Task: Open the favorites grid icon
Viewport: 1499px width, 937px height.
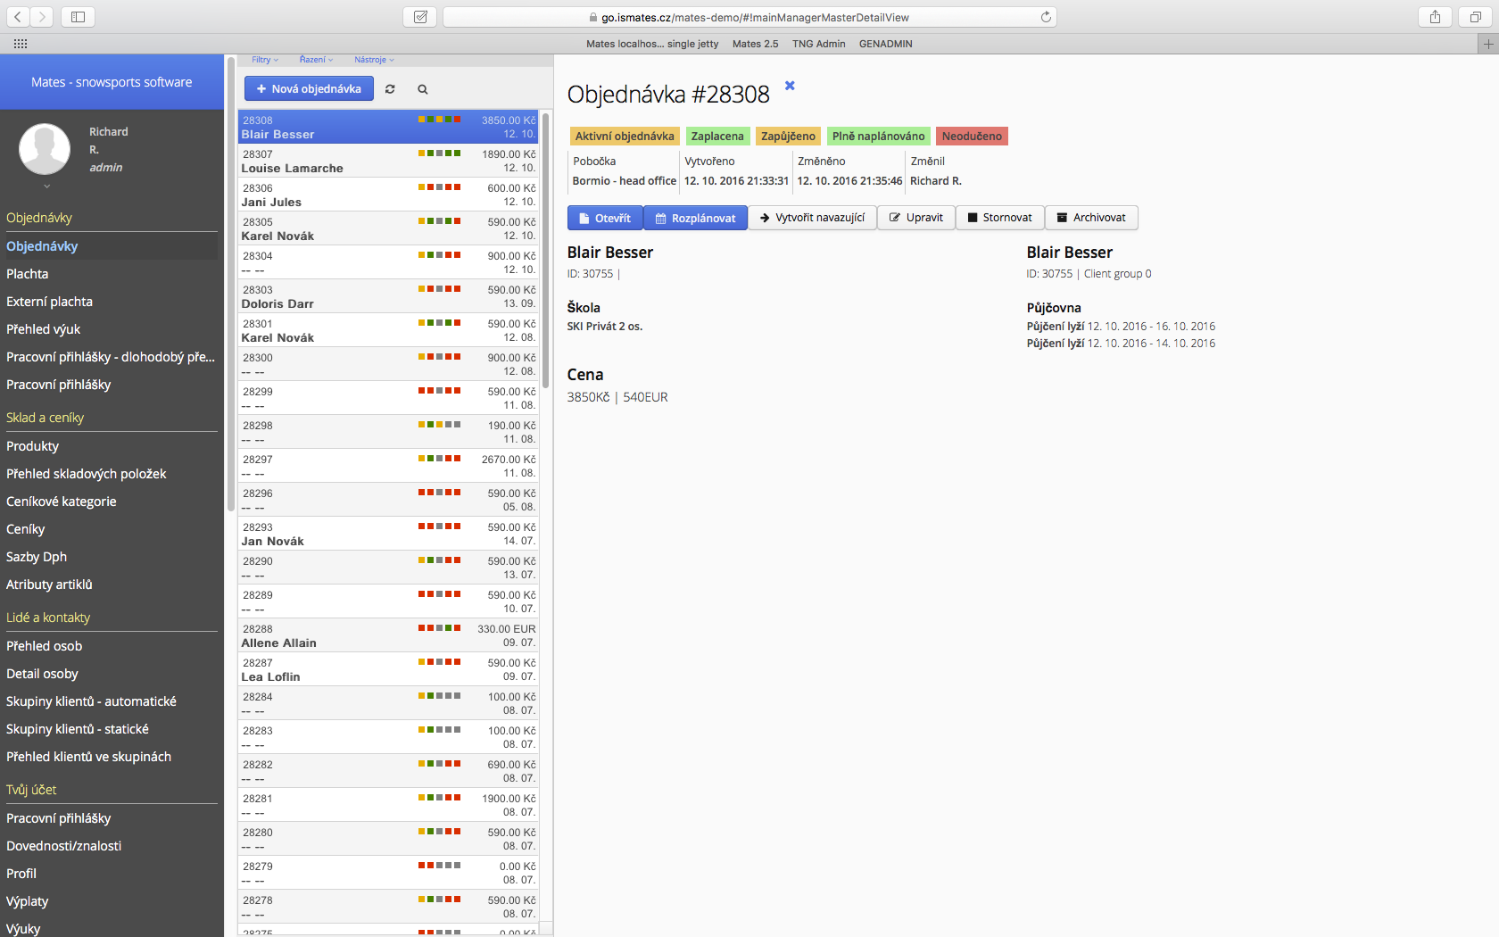Action: coord(21,44)
